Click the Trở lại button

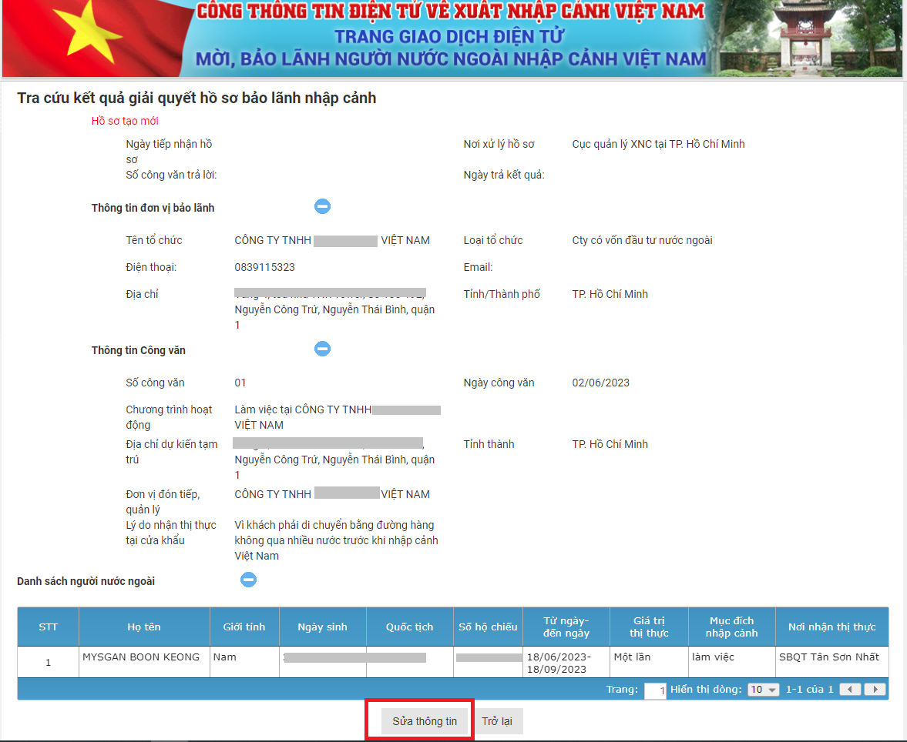499,720
